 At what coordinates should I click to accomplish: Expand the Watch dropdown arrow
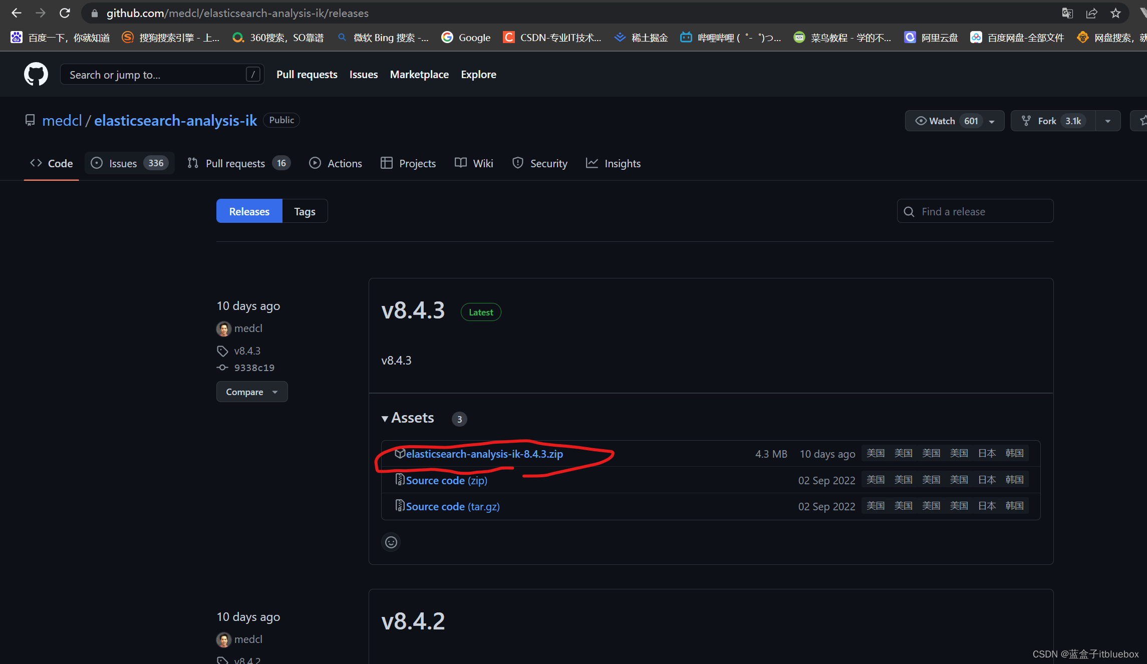(x=994, y=120)
